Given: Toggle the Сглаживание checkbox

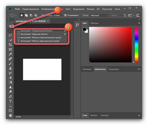Looking at the screenshot, I should [65, 15].
